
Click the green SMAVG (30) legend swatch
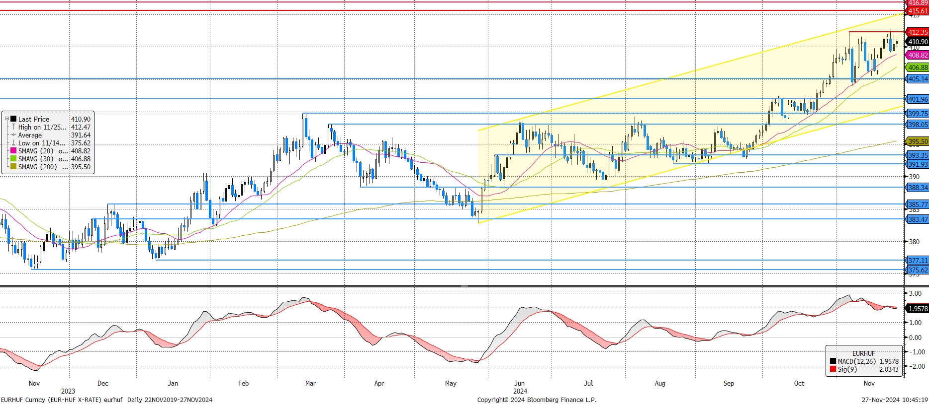13,159
